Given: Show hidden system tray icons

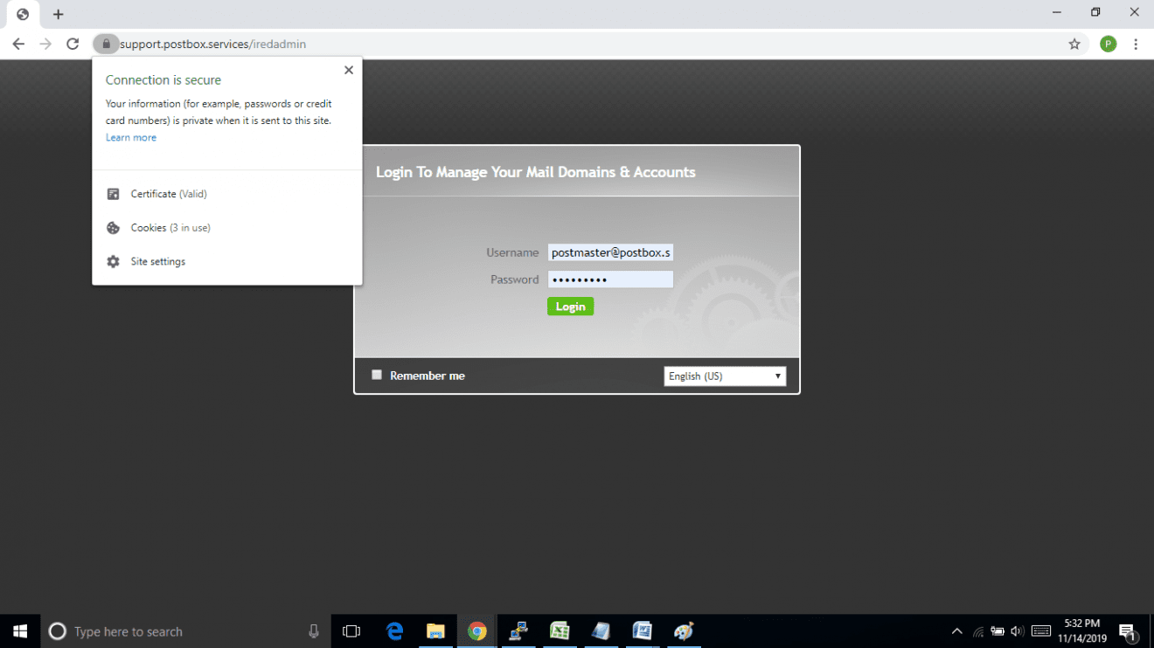Looking at the screenshot, I should (956, 631).
